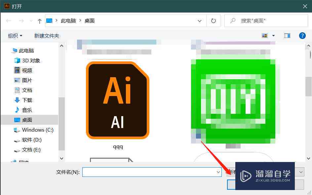Image resolution: width=312 pixels, height=195 pixels.
Task: Click 桌面 in the address path
Action: tap(90, 21)
